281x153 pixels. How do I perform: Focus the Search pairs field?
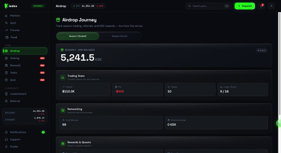209,6
